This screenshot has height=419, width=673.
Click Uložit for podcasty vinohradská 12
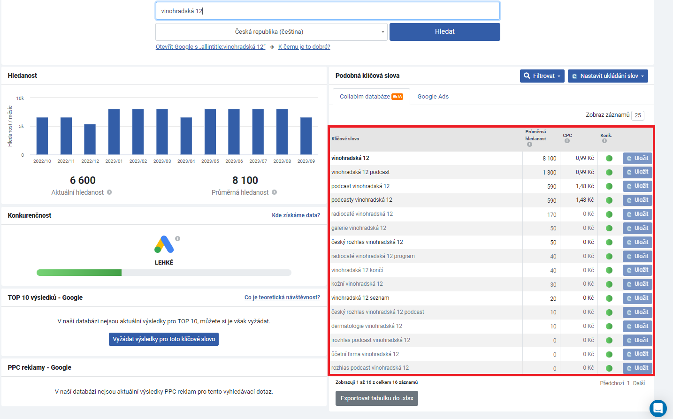(x=637, y=200)
